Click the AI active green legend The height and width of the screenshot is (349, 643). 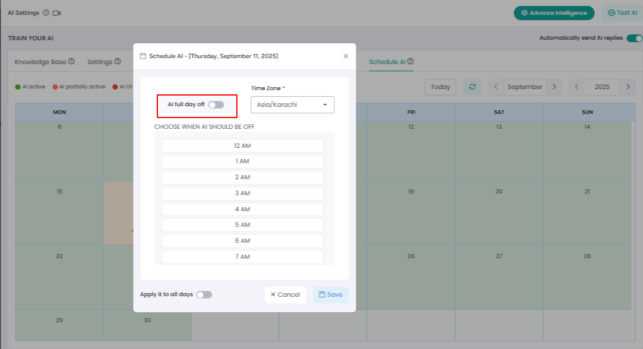[x=30, y=87]
